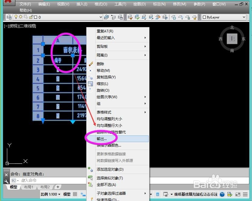Viewport: 252px width, 201px height.
Task: Click Make Object's Layer Current icon
Action: coord(106,17)
